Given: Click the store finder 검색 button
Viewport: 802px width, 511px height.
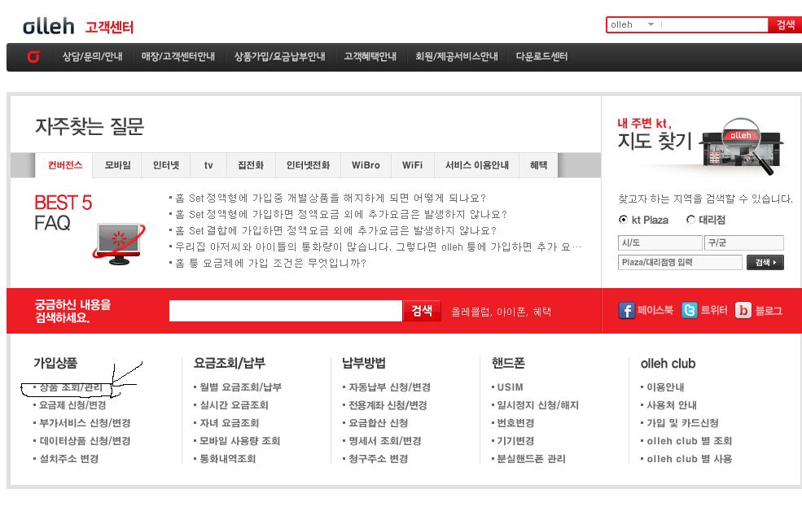Looking at the screenshot, I should point(765,262).
